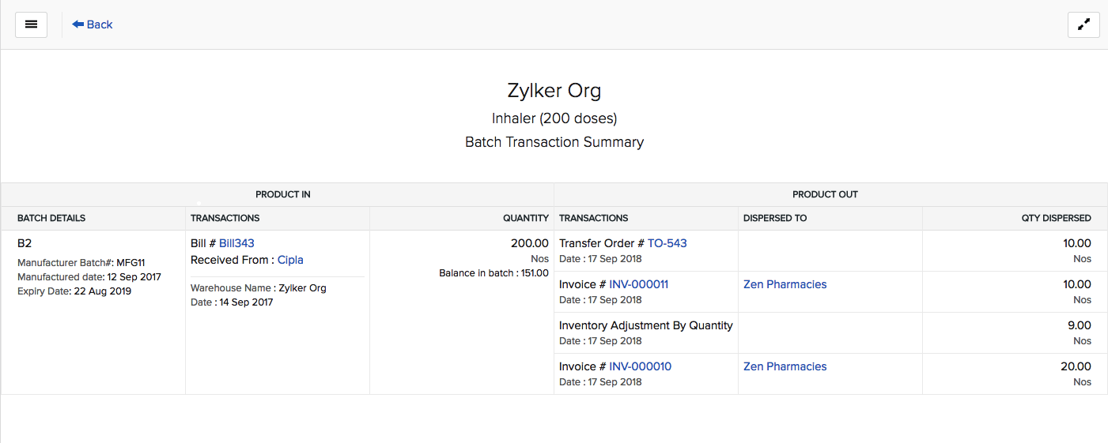Click the Product In column group header
The width and height of the screenshot is (1108, 443).
[x=283, y=194]
